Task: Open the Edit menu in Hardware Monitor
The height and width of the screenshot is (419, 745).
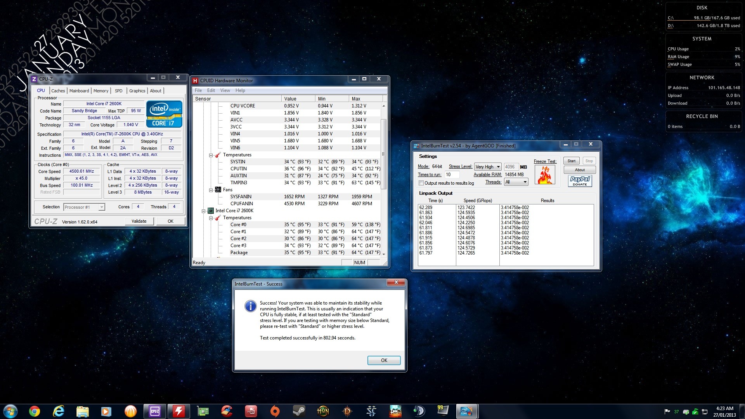Action: (x=211, y=90)
